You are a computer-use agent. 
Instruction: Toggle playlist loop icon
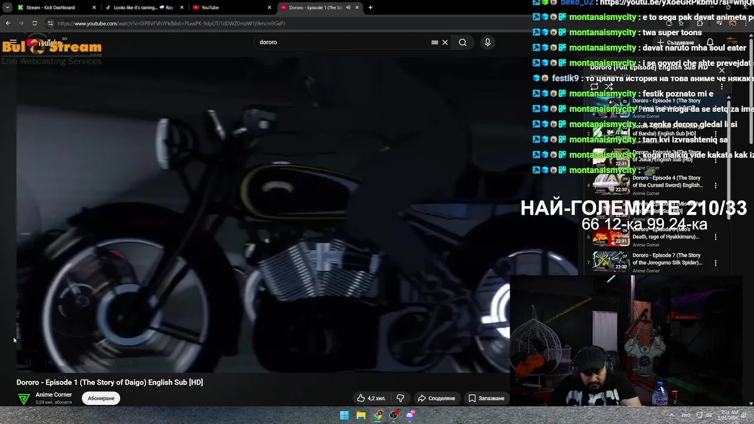click(x=594, y=87)
